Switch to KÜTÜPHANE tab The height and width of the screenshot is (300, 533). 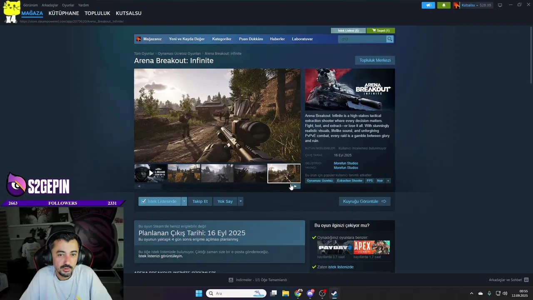coord(64,13)
